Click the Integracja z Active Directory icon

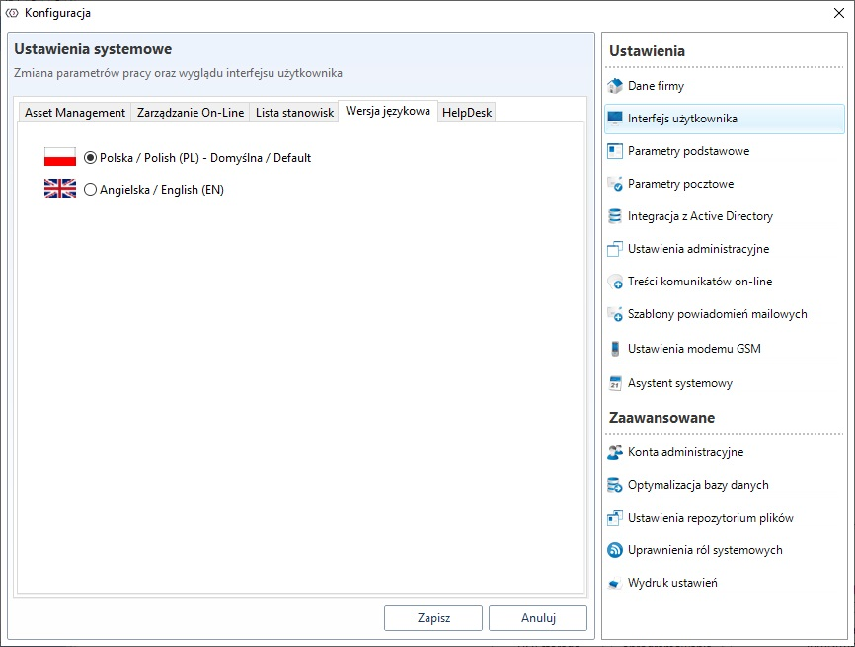pos(615,216)
